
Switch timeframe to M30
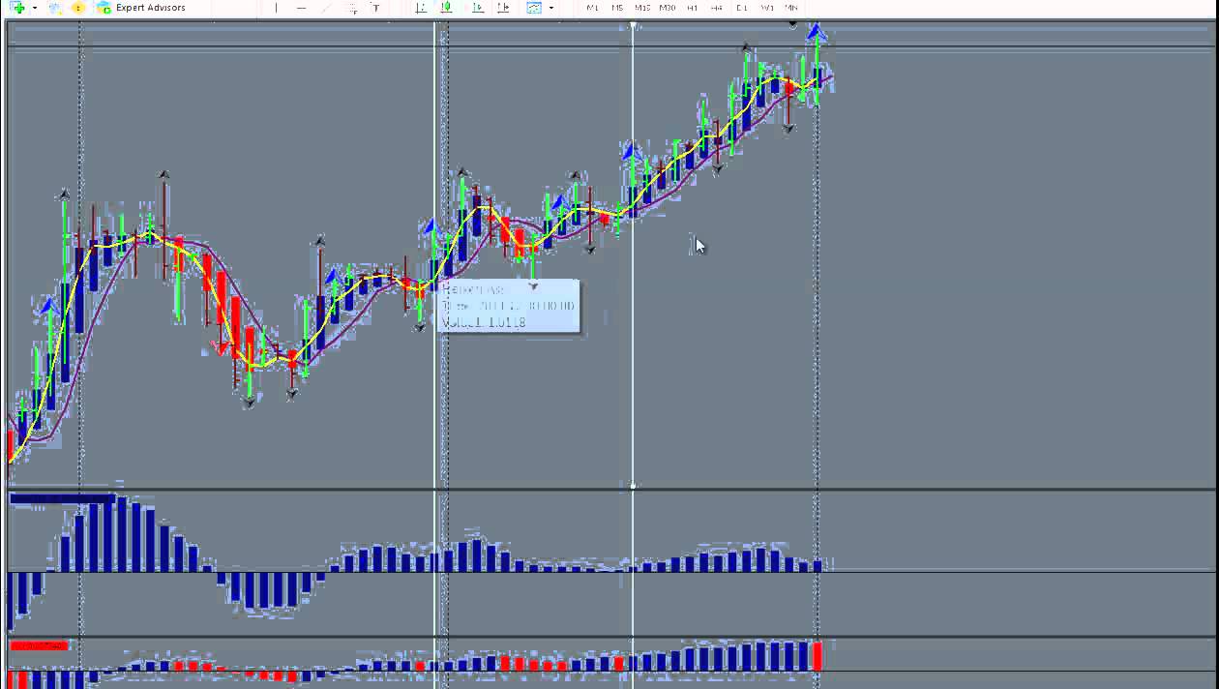(668, 8)
